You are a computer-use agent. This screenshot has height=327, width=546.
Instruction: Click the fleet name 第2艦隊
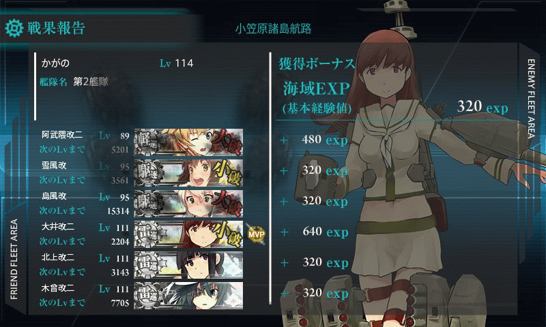[91, 82]
